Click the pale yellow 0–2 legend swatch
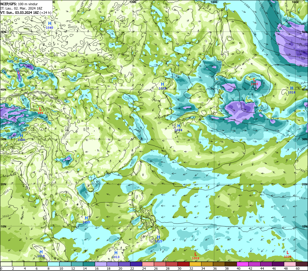Screen dimensions: 308x271 tap(6, 264)
